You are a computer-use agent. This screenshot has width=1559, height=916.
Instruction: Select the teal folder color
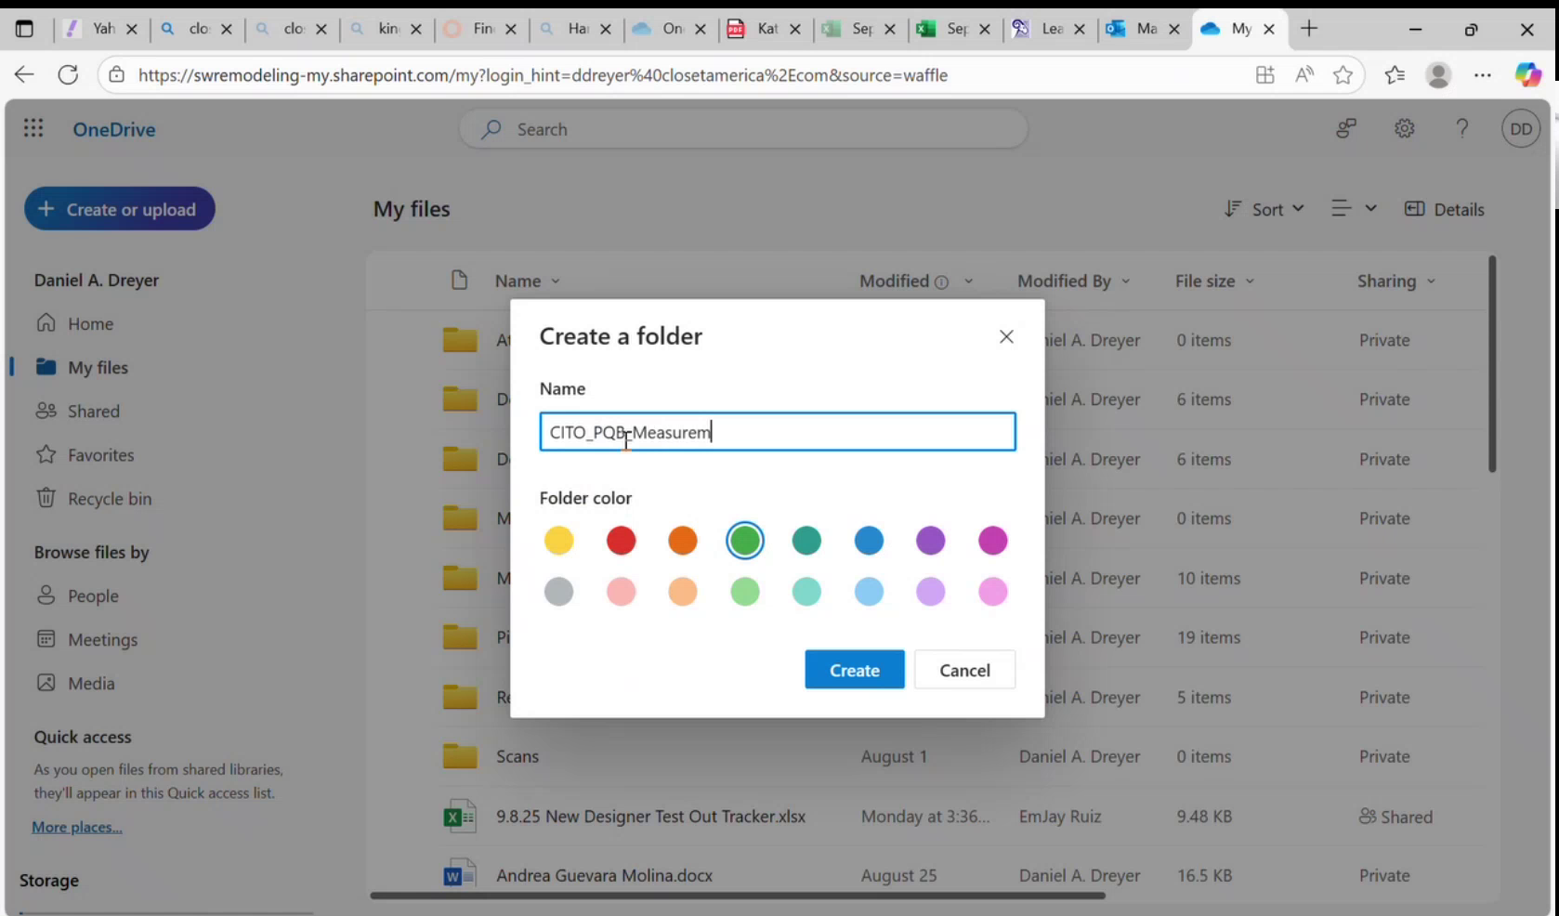click(x=806, y=540)
